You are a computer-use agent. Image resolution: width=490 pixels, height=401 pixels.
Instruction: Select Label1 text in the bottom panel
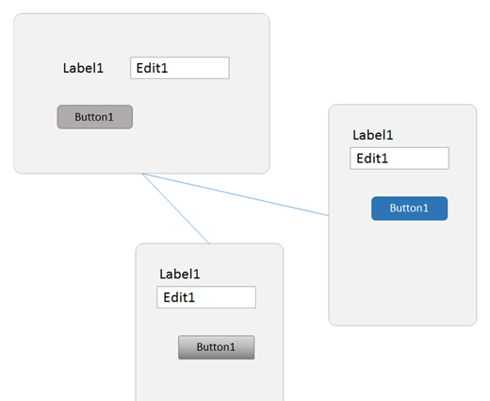click(179, 275)
